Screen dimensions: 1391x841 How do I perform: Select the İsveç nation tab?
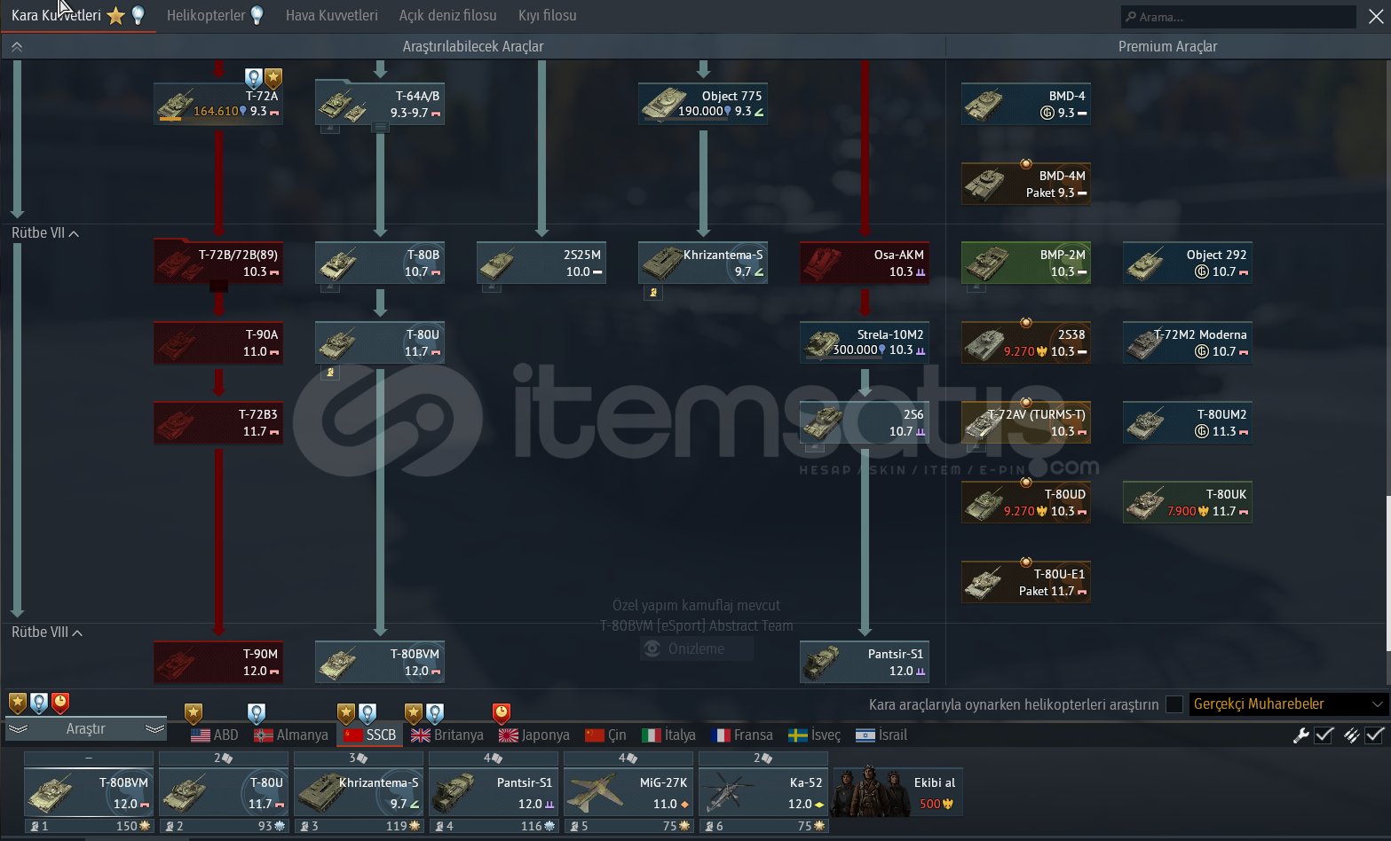click(x=815, y=735)
